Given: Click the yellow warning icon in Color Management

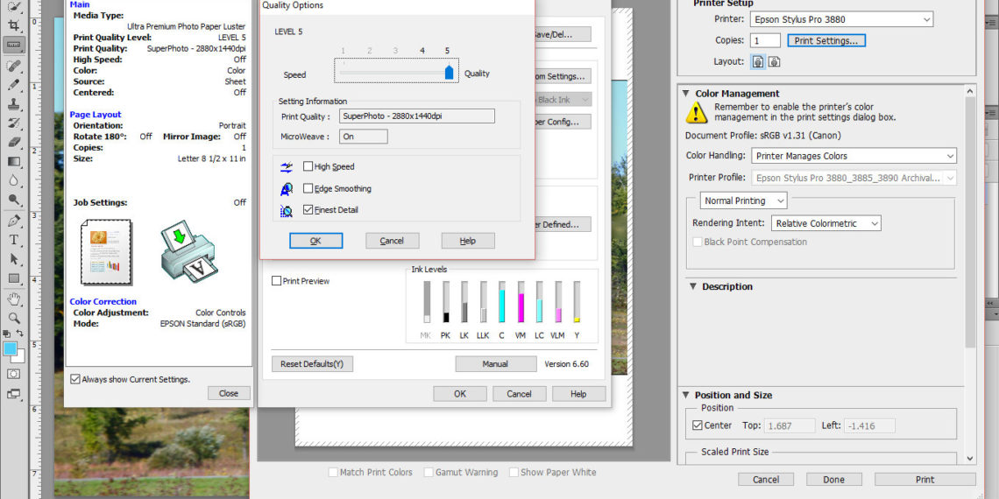Looking at the screenshot, I should click(x=697, y=113).
